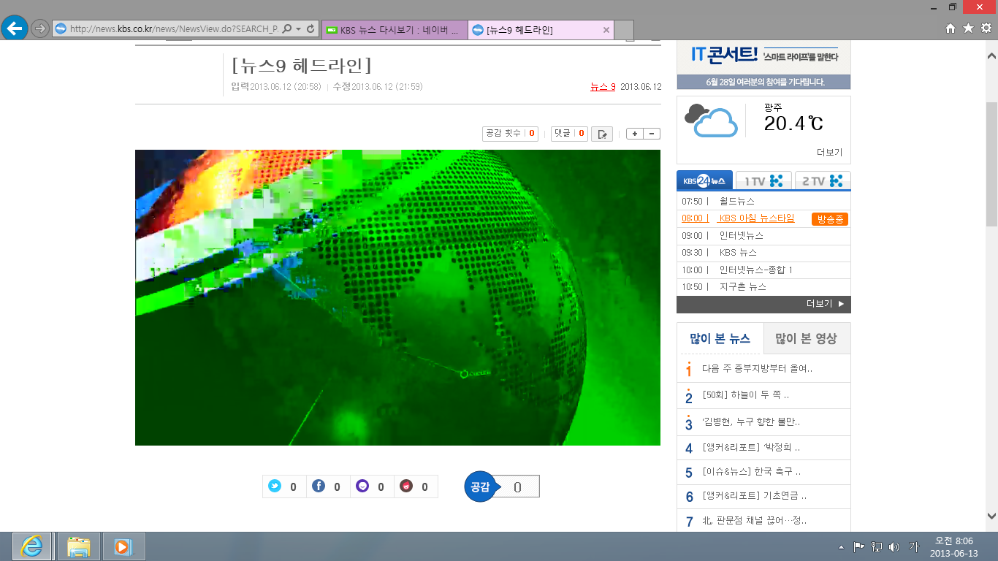Click the search magnifier in address bar
Image resolution: width=998 pixels, height=561 pixels.
[286, 29]
